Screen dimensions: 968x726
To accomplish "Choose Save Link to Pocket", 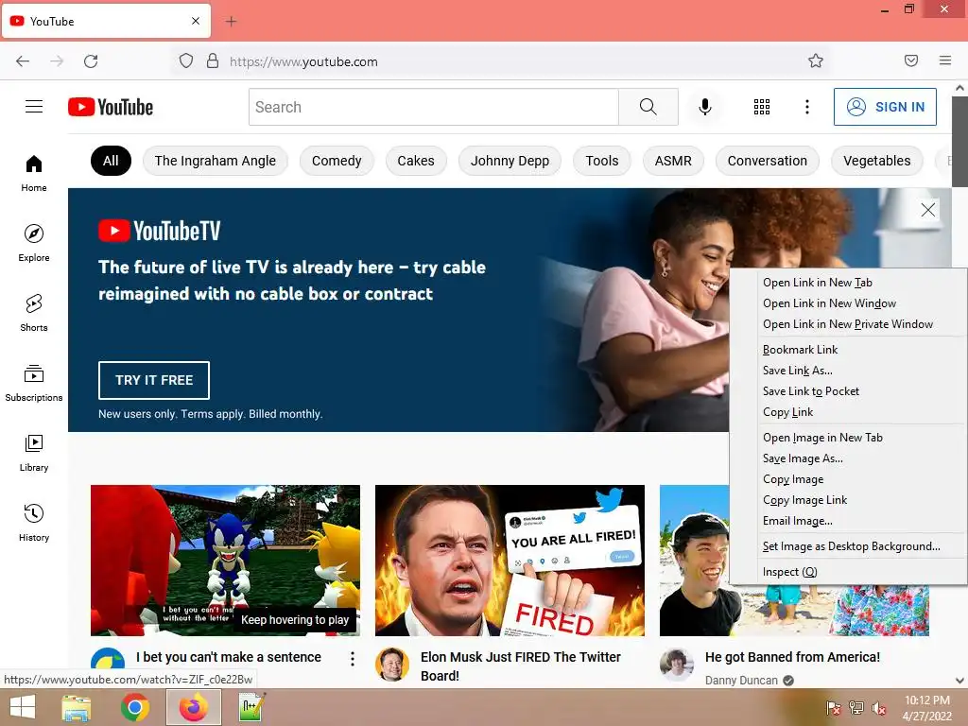I will [x=810, y=391].
